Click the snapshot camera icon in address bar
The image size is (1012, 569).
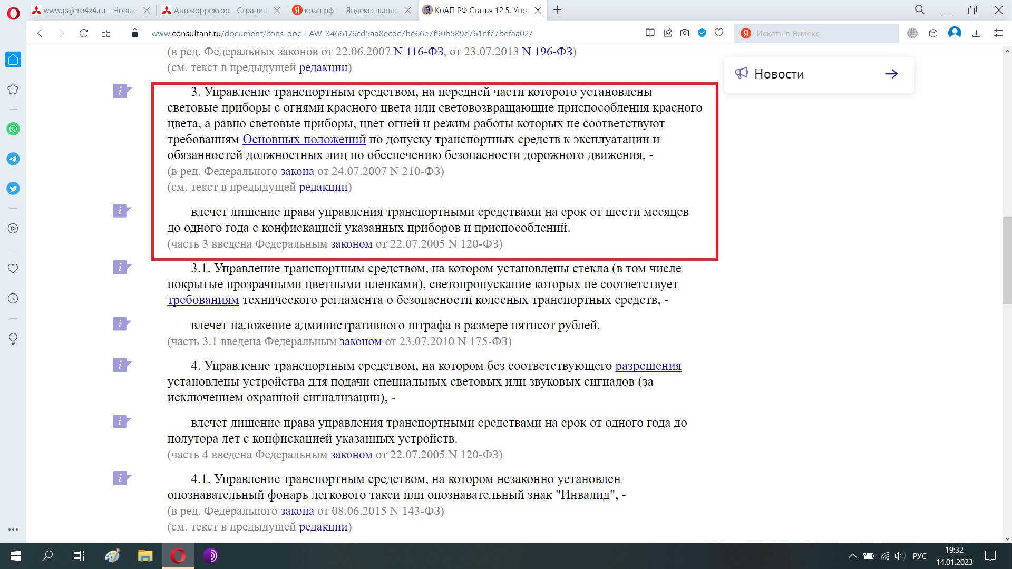(685, 33)
